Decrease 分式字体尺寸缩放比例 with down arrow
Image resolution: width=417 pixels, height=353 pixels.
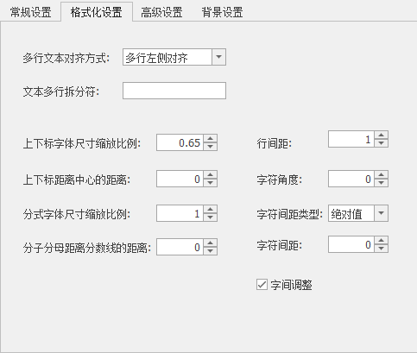(211, 217)
